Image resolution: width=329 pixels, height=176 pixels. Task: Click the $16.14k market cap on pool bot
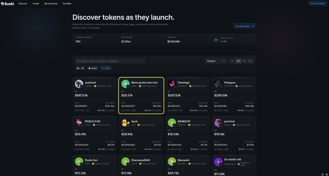(220, 134)
